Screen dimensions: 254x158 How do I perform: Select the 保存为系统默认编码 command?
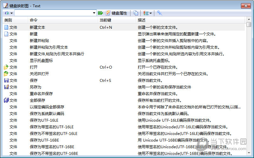tap(47, 113)
